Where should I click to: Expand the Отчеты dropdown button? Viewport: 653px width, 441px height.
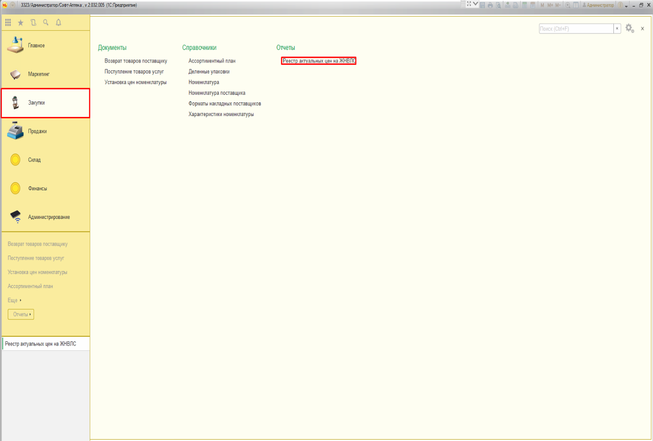coord(21,314)
